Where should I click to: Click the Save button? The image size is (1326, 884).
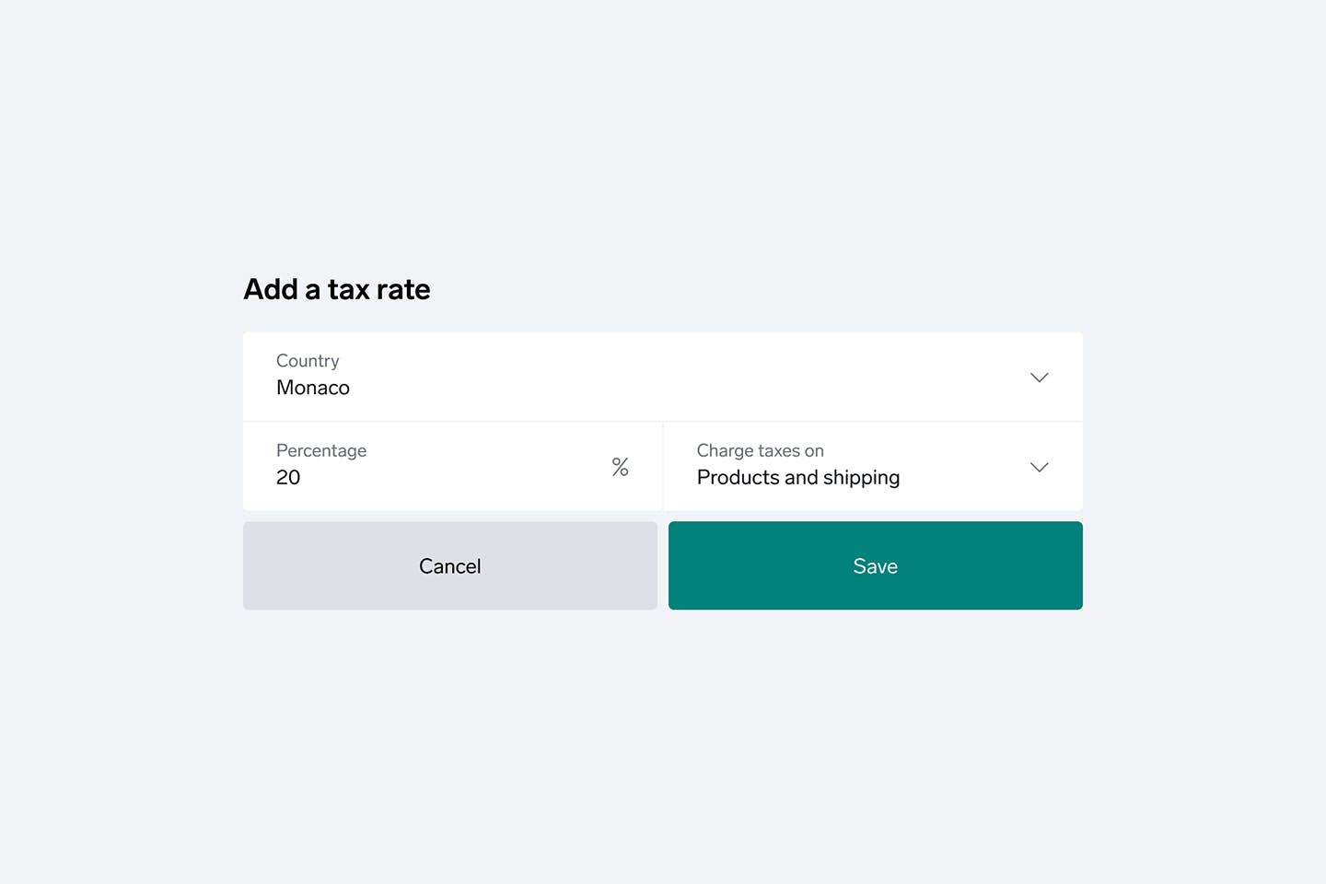click(x=876, y=565)
